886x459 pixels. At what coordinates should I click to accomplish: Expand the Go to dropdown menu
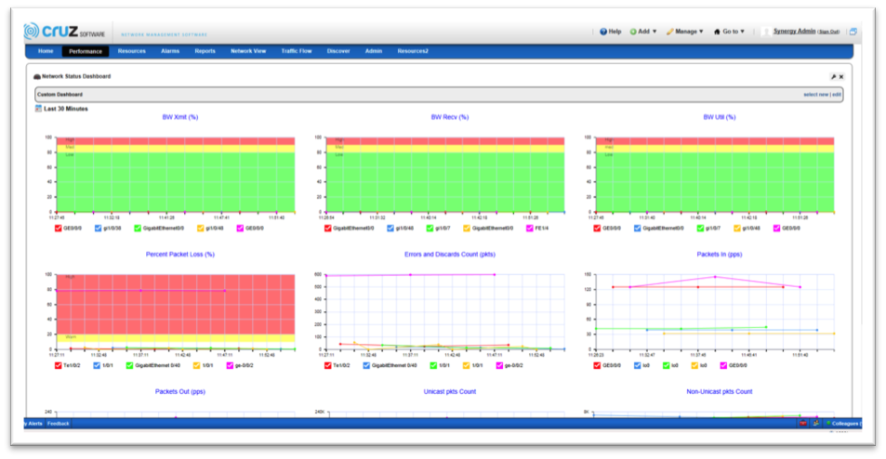729,32
